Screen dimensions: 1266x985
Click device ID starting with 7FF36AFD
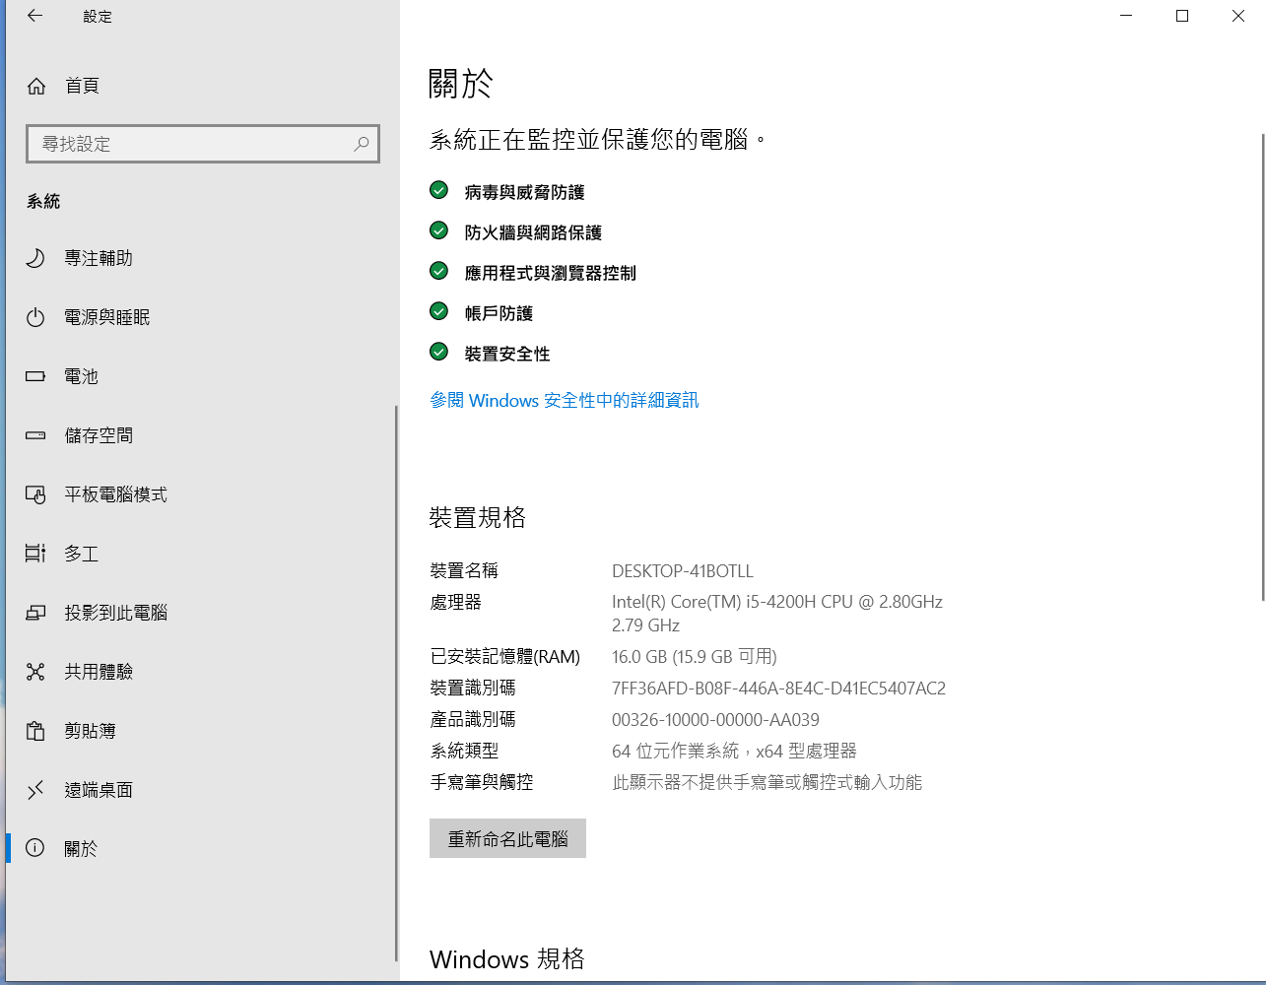point(779,689)
